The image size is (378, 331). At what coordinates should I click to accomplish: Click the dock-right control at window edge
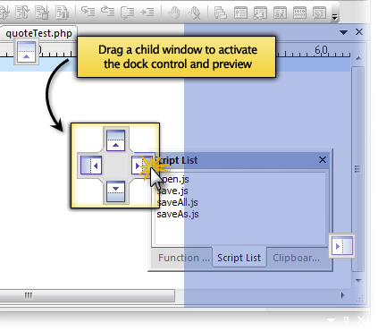click(x=342, y=246)
